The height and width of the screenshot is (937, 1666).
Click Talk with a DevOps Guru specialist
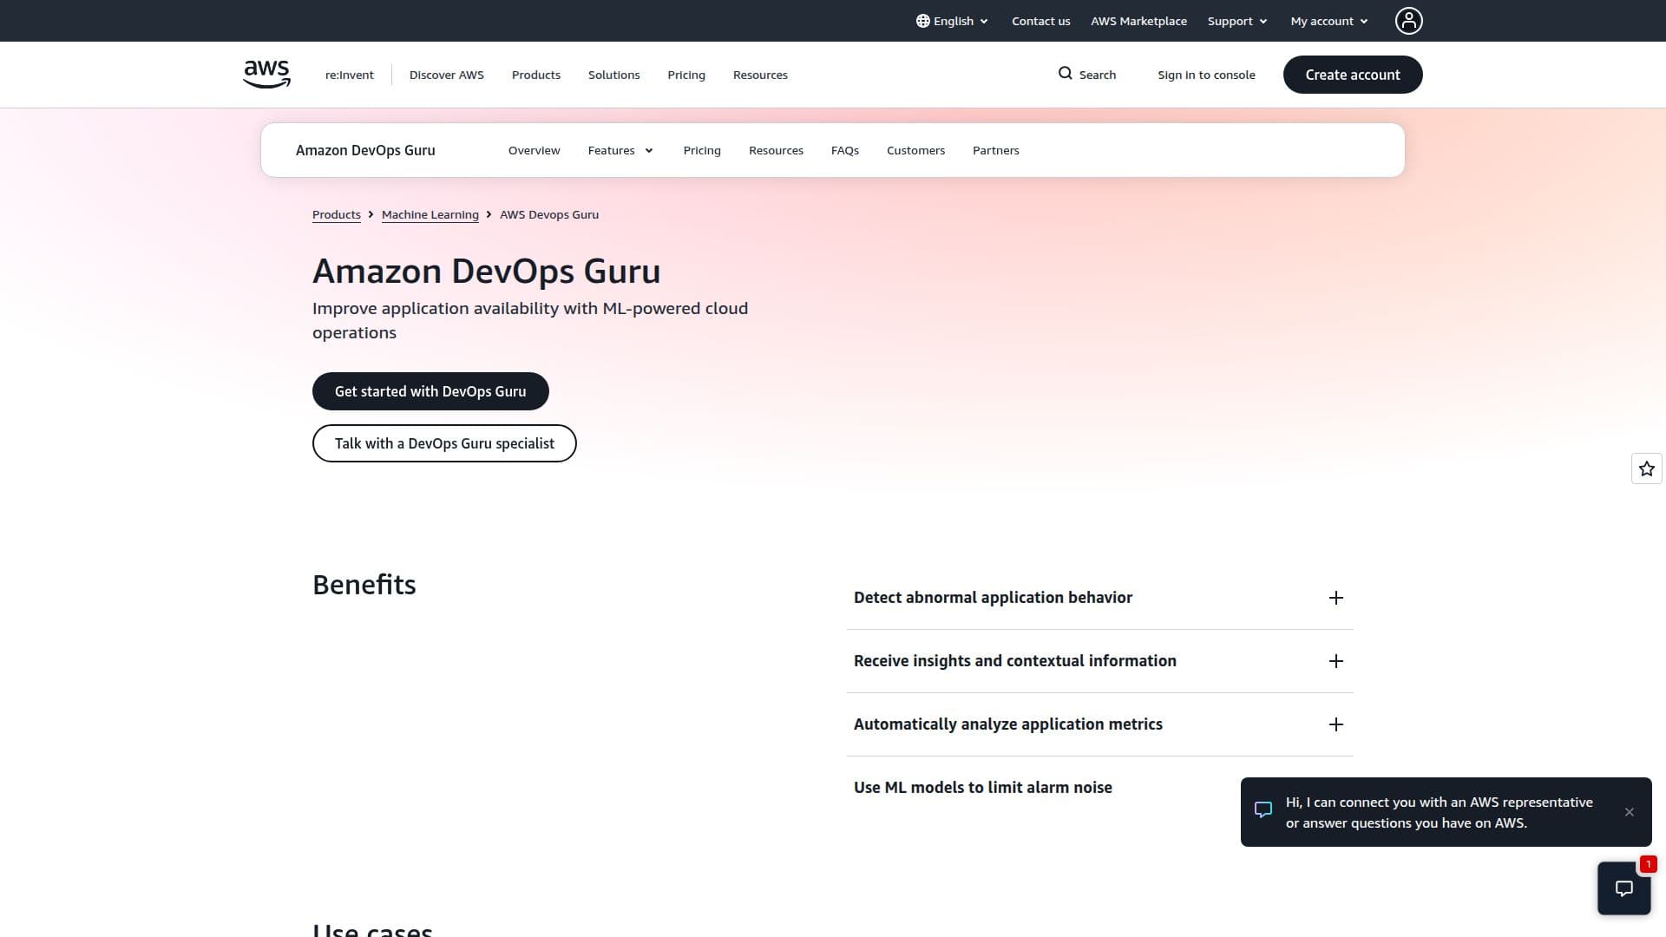(x=444, y=443)
